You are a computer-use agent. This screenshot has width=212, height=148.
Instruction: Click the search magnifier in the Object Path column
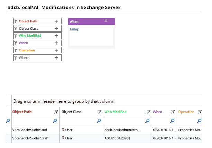point(55,121)
